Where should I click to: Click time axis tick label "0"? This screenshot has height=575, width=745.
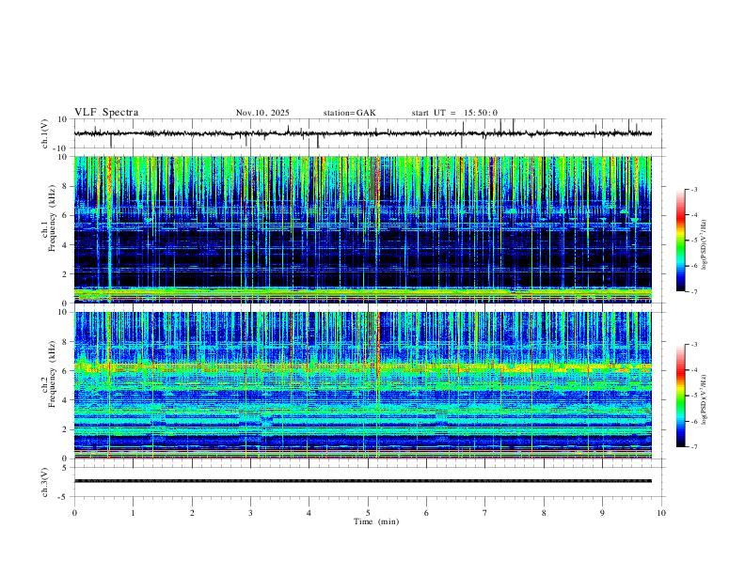pyautogui.click(x=74, y=513)
